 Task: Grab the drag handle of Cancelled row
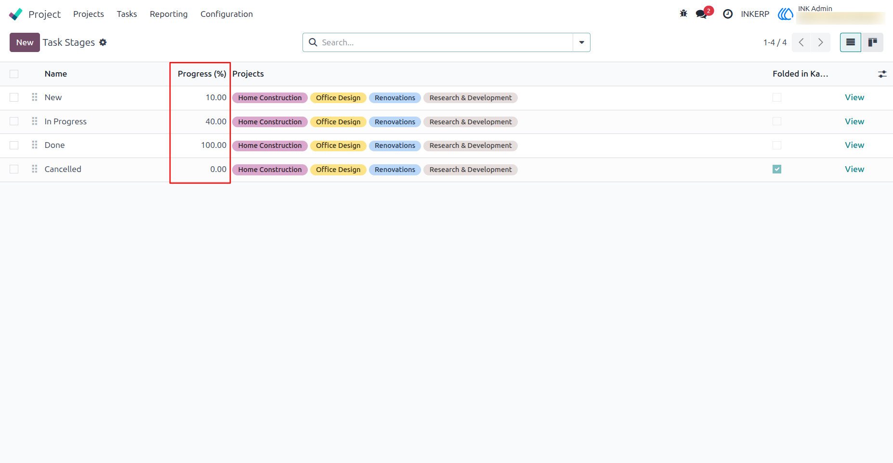coord(35,169)
